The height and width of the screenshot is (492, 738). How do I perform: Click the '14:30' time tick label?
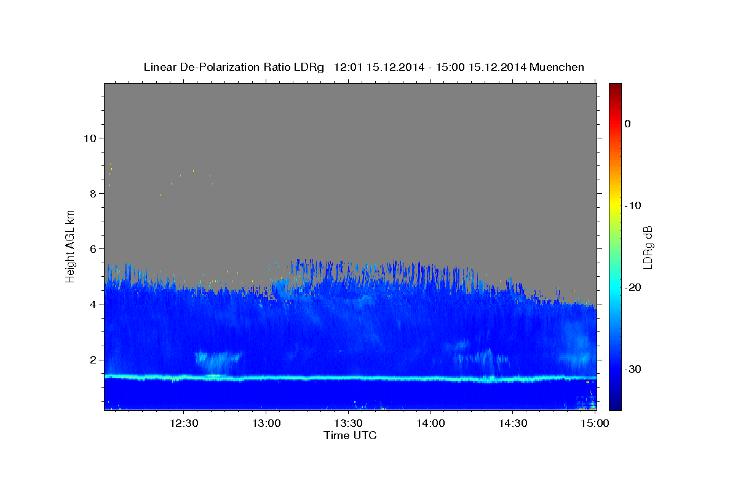pyautogui.click(x=513, y=423)
